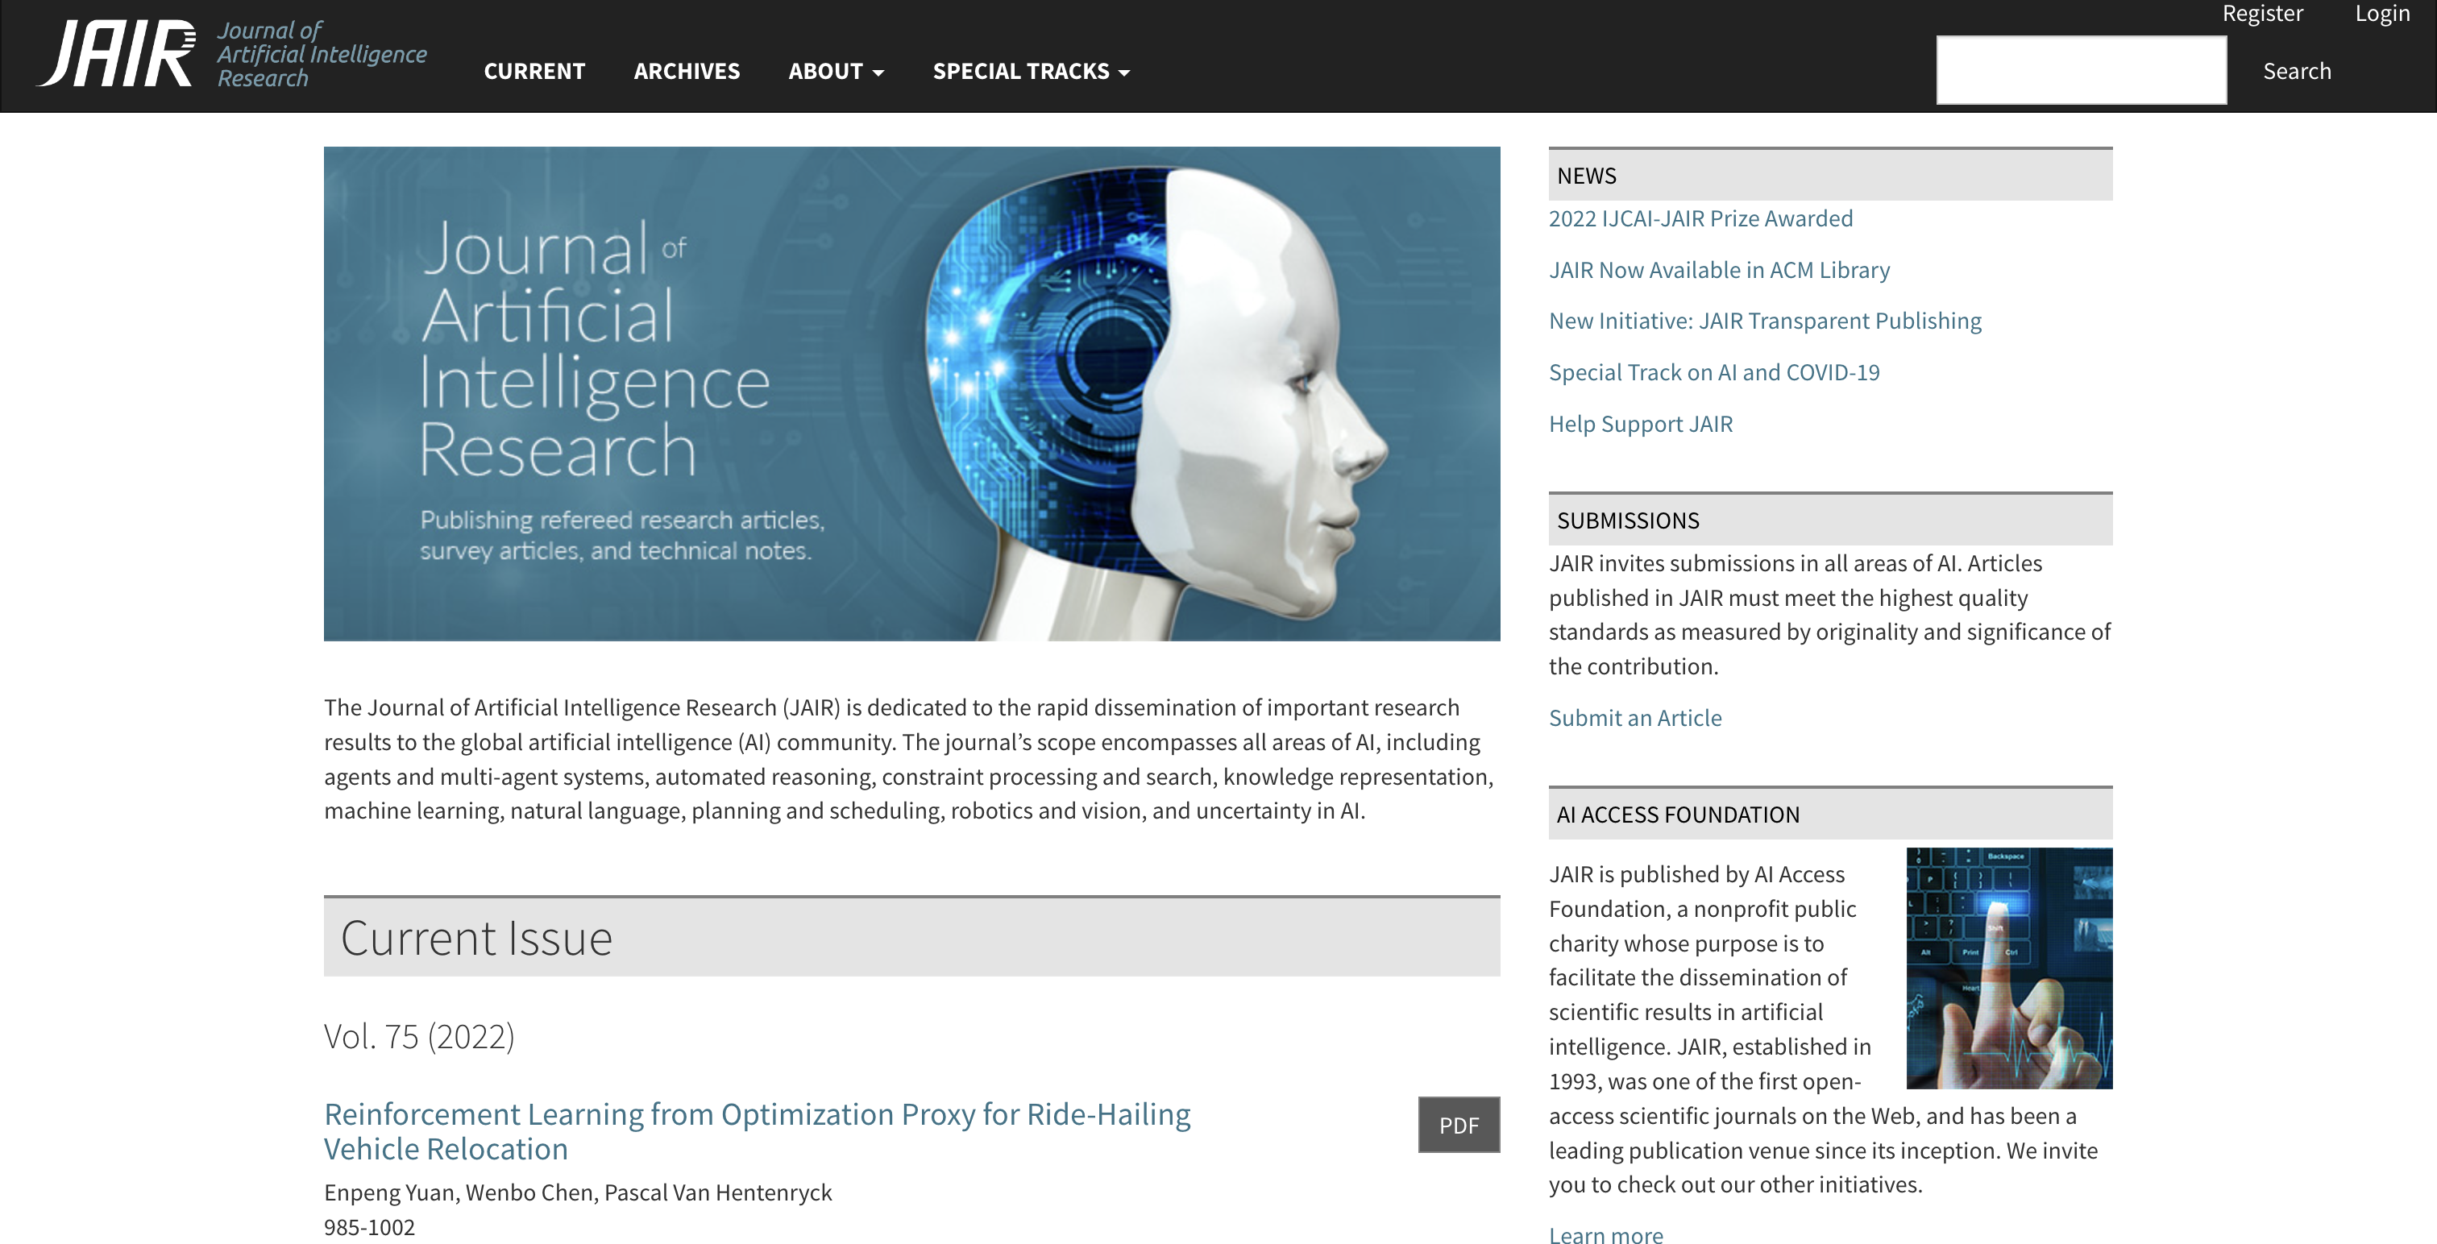
Task: Click the Register link
Action: (x=2262, y=13)
